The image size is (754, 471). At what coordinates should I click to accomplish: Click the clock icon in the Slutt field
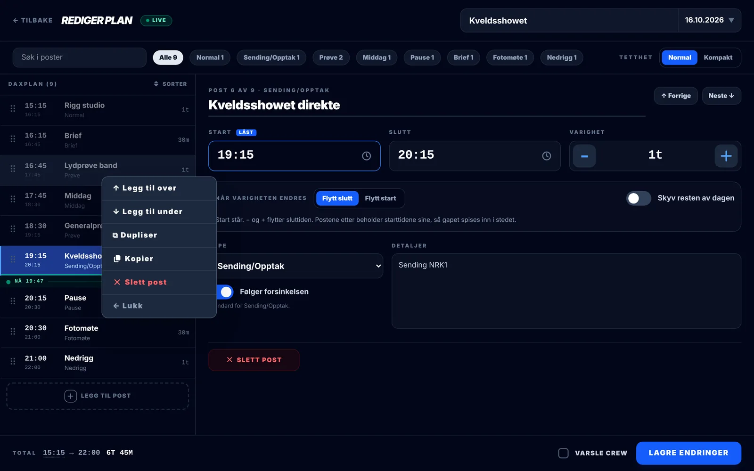point(547,156)
